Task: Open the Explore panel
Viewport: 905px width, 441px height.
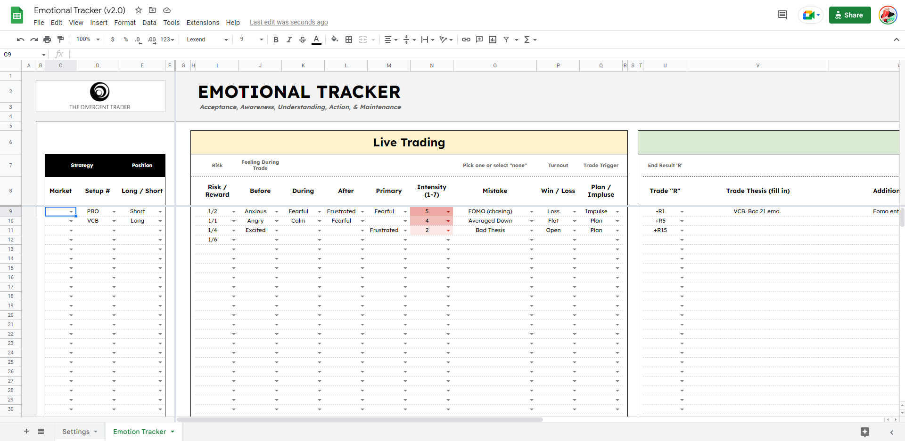Action: point(865,432)
